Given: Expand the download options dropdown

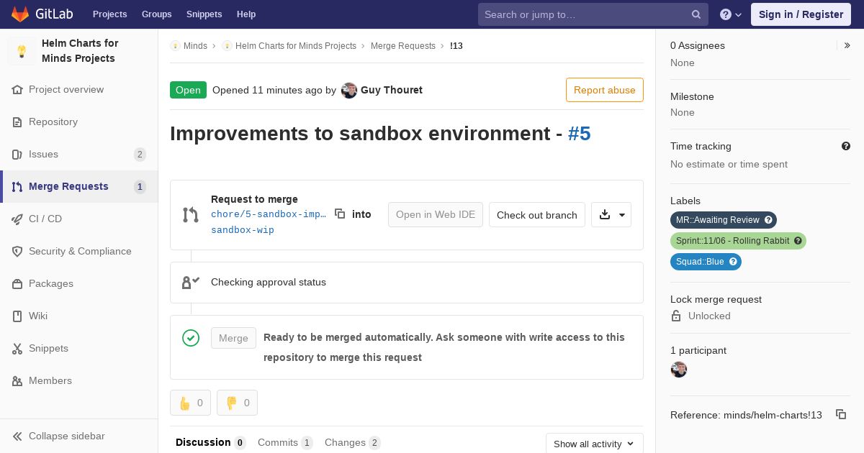Looking at the screenshot, I should click(x=611, y=214).
